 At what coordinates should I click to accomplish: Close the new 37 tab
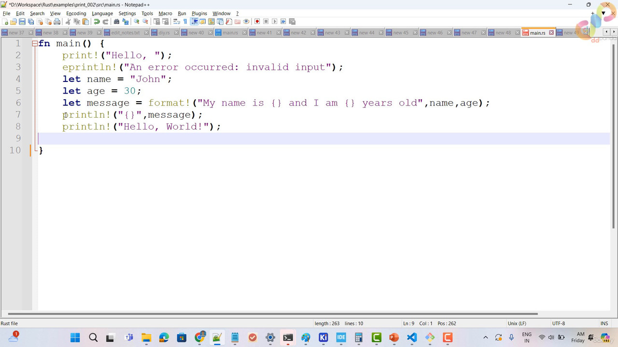(x=30, y=33)
